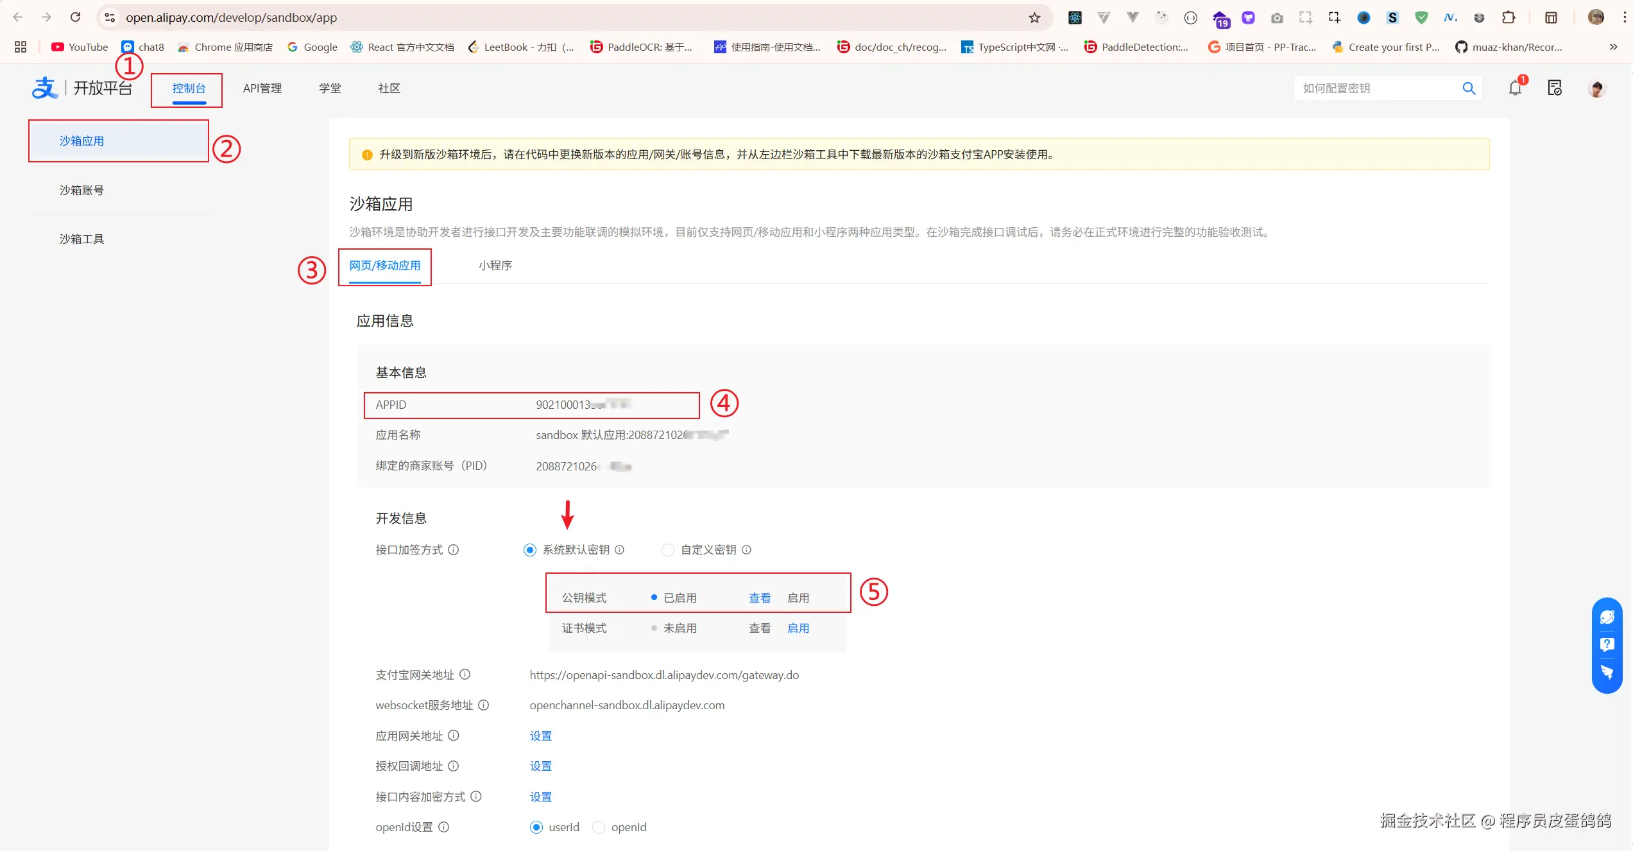Open the Alipay user avatar menu
The width and height of the screenshot is (1633, 851).
coord(1597,88)
